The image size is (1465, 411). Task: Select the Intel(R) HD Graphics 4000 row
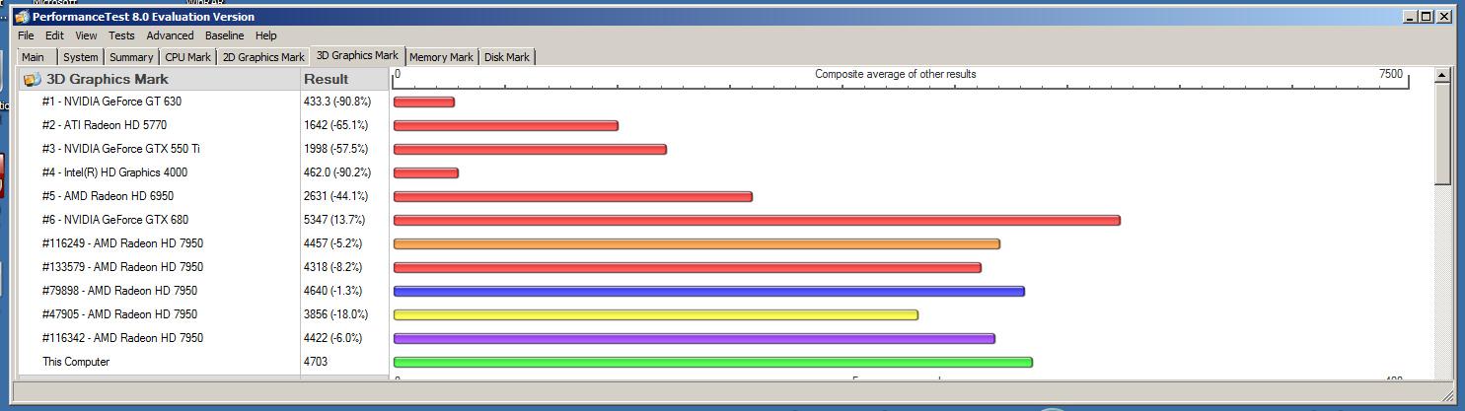tap(114, 172)
